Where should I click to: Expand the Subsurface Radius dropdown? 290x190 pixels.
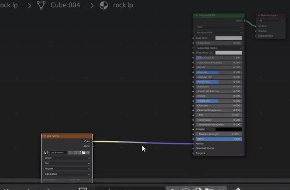point(219,48)
